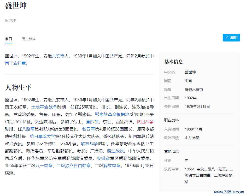Screen dimensions: 246x196
Task: Click the 籍贯 value 安徽六安市
Action: [x=194, y=89]
